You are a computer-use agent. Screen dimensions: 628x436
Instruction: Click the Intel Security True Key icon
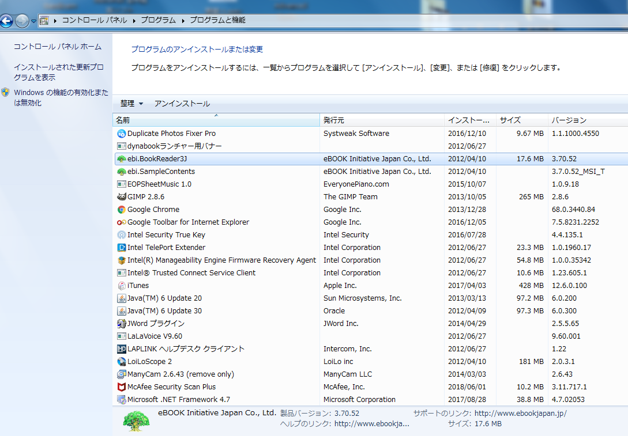pos(121,235)
